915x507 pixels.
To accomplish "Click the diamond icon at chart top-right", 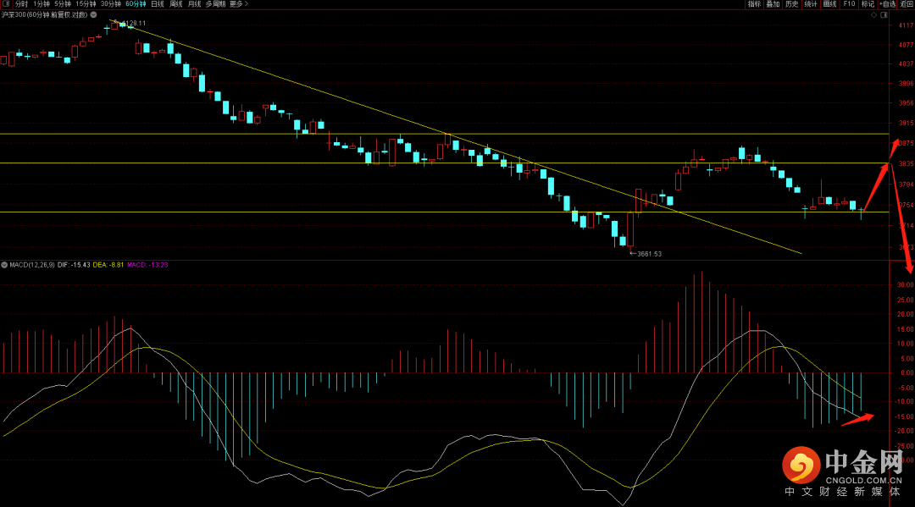I will [875, 16].
